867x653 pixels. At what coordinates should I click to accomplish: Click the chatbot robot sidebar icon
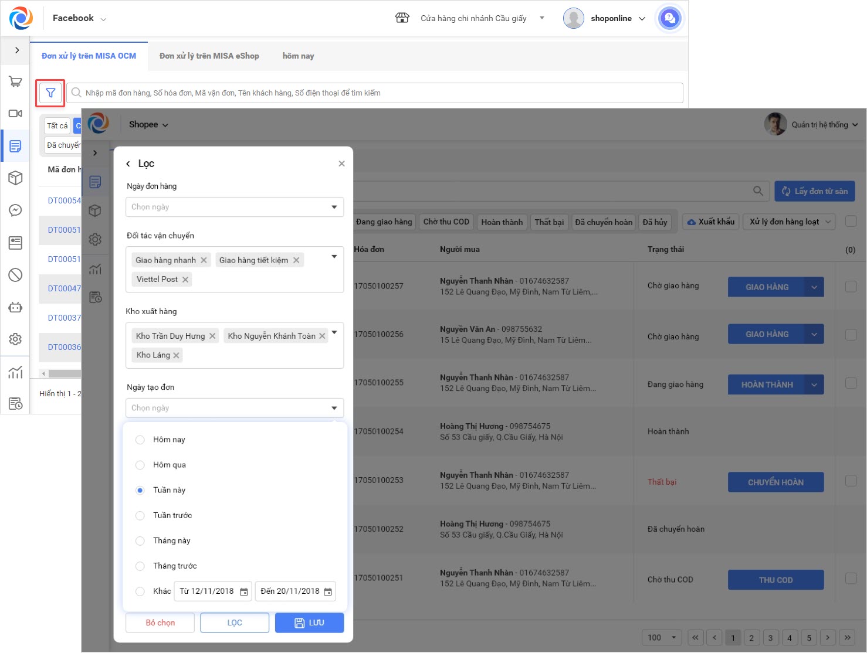click(16, 307)
